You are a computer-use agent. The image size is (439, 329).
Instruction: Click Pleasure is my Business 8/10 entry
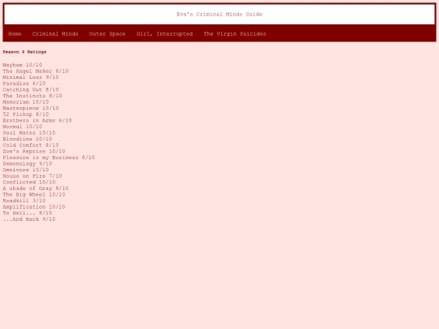tap(49, 158)
